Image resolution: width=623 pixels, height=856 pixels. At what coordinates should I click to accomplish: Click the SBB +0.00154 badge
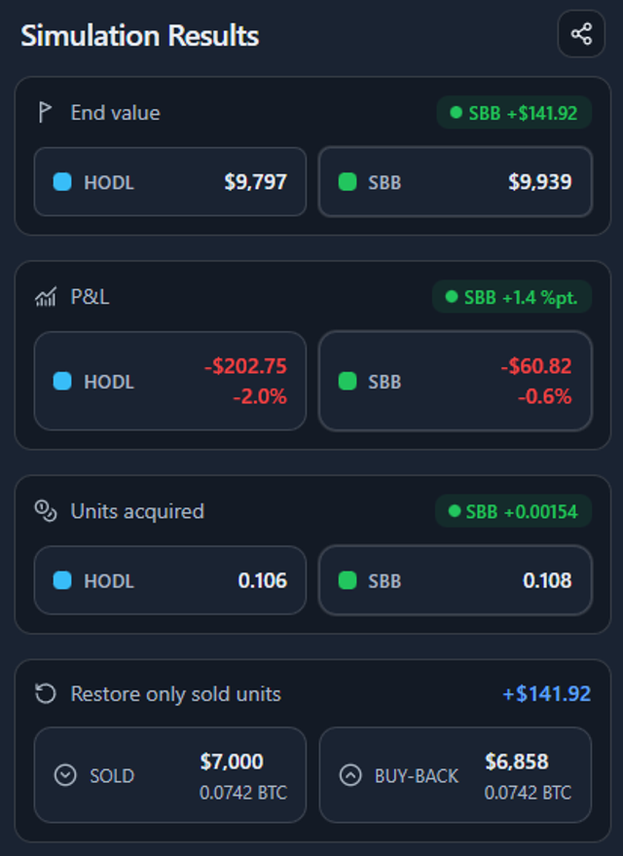[513, 510]
